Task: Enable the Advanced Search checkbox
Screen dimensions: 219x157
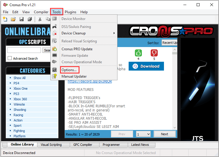Action: tap(10, 58)
